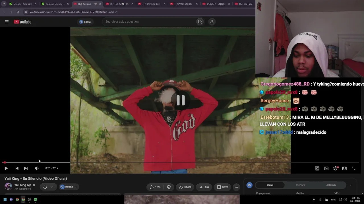
Task: Expand the Remix dropdown arrow
Action: click(x=76, y=187)
